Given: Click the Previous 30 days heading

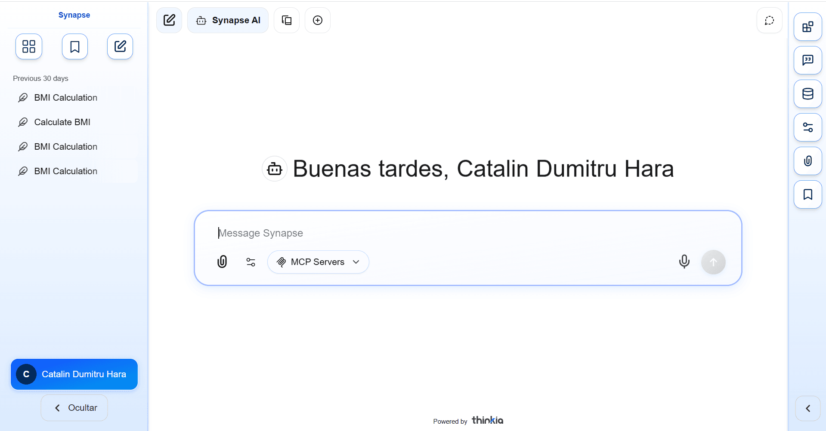Looking at the screenshot, I should [40, 78].
